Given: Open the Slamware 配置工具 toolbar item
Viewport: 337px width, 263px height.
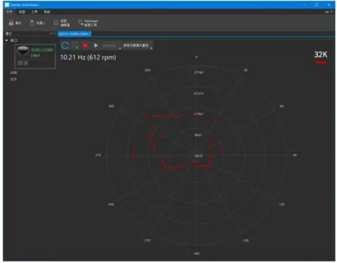Looking at the screenshot, I should coord(88,23).
